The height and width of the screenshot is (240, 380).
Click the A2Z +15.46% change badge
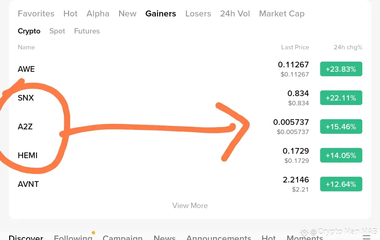(x=341, y=127)
